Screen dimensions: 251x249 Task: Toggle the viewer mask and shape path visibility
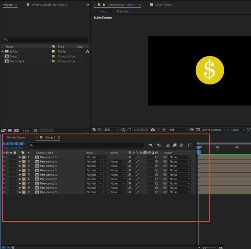coord(129,130)
